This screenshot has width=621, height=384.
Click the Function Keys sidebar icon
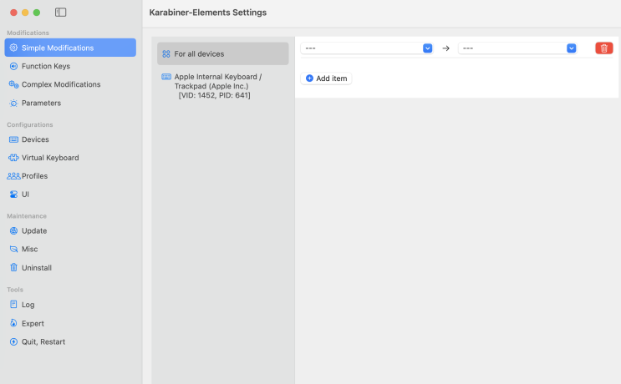click(13, 66)
